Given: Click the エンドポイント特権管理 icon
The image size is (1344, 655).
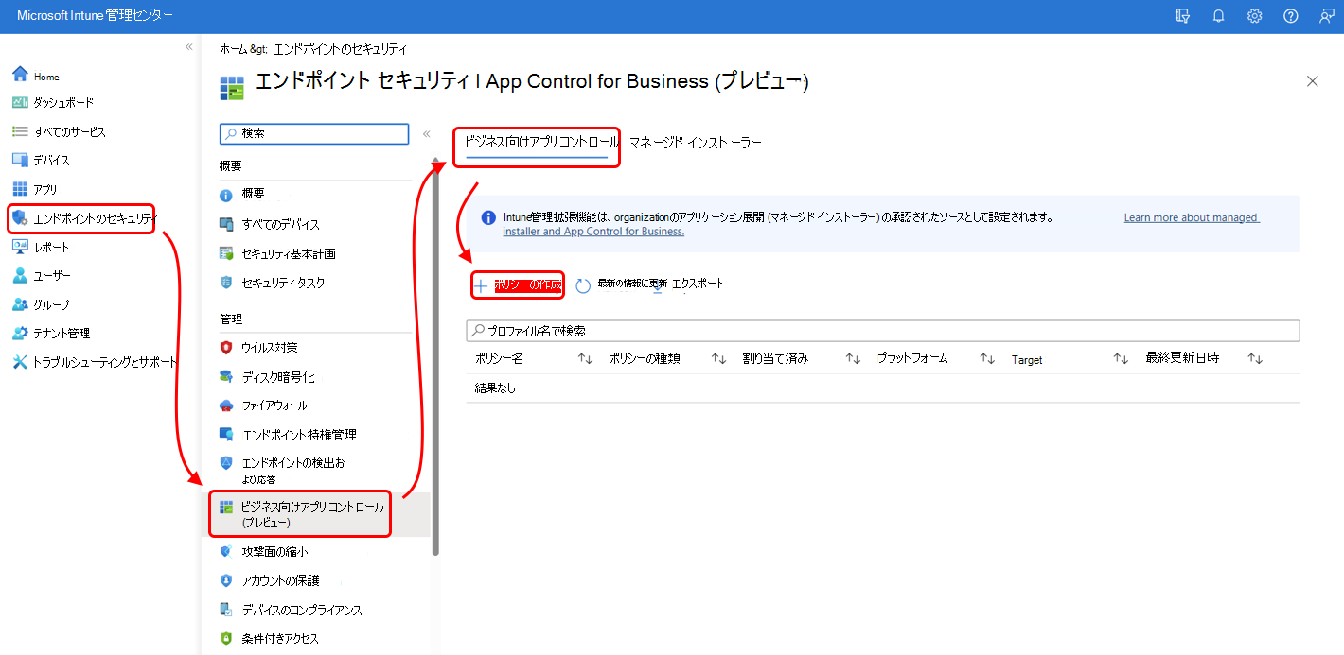Looking at the screenshot, I should click(226, 435).
